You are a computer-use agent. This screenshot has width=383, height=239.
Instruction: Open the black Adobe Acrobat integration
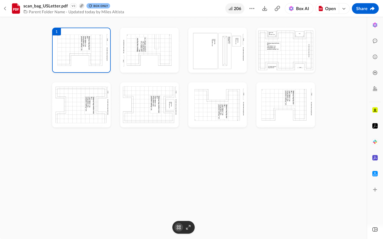pyautogui.click(x=375, y=126)
